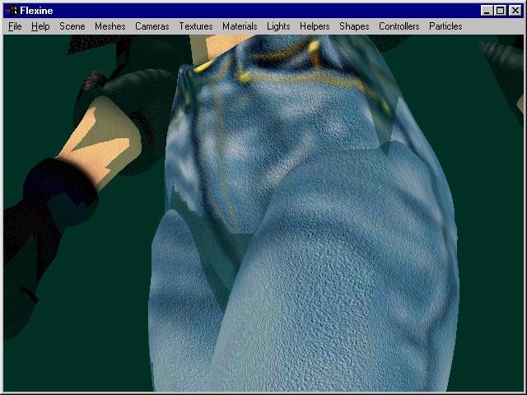This screenshot has height=395, width=527.
Task: Open the Materials menu
Action: (240, 26)
